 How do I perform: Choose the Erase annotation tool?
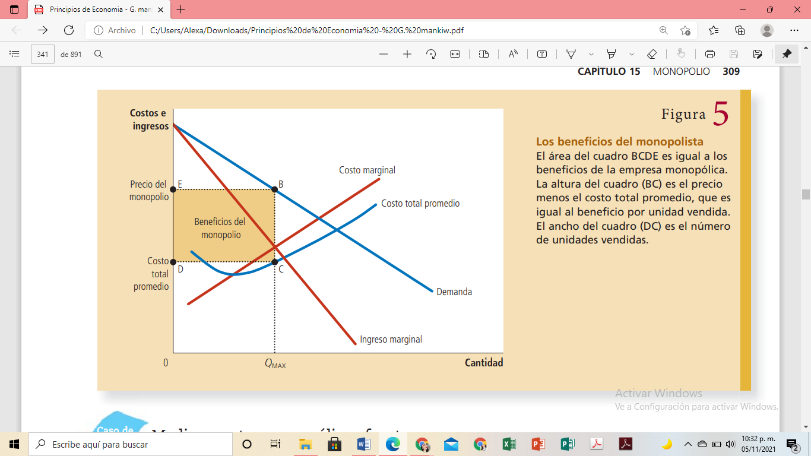pos(651,53)
